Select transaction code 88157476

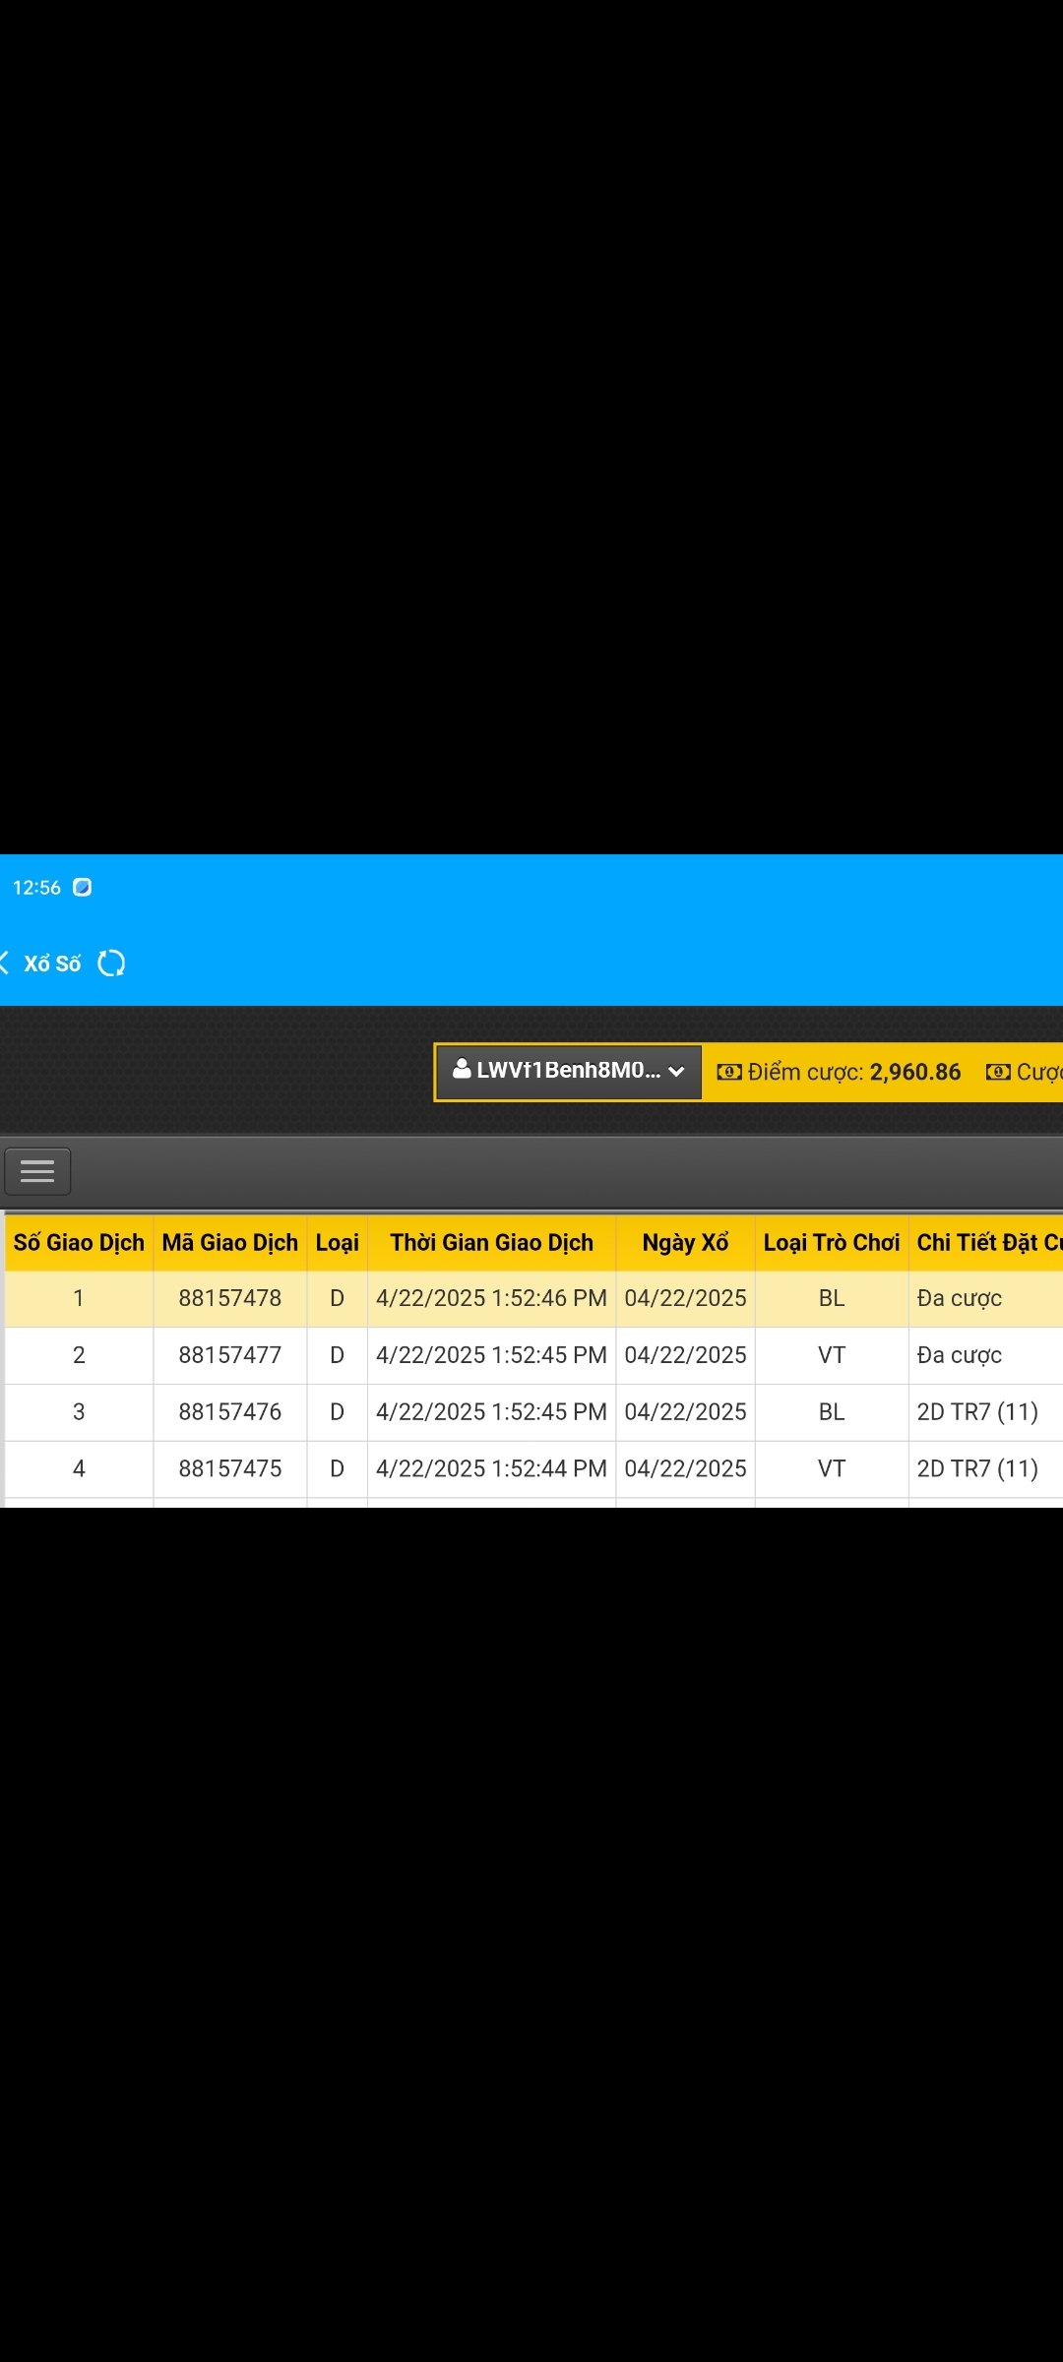click(x=229, y=1412)
